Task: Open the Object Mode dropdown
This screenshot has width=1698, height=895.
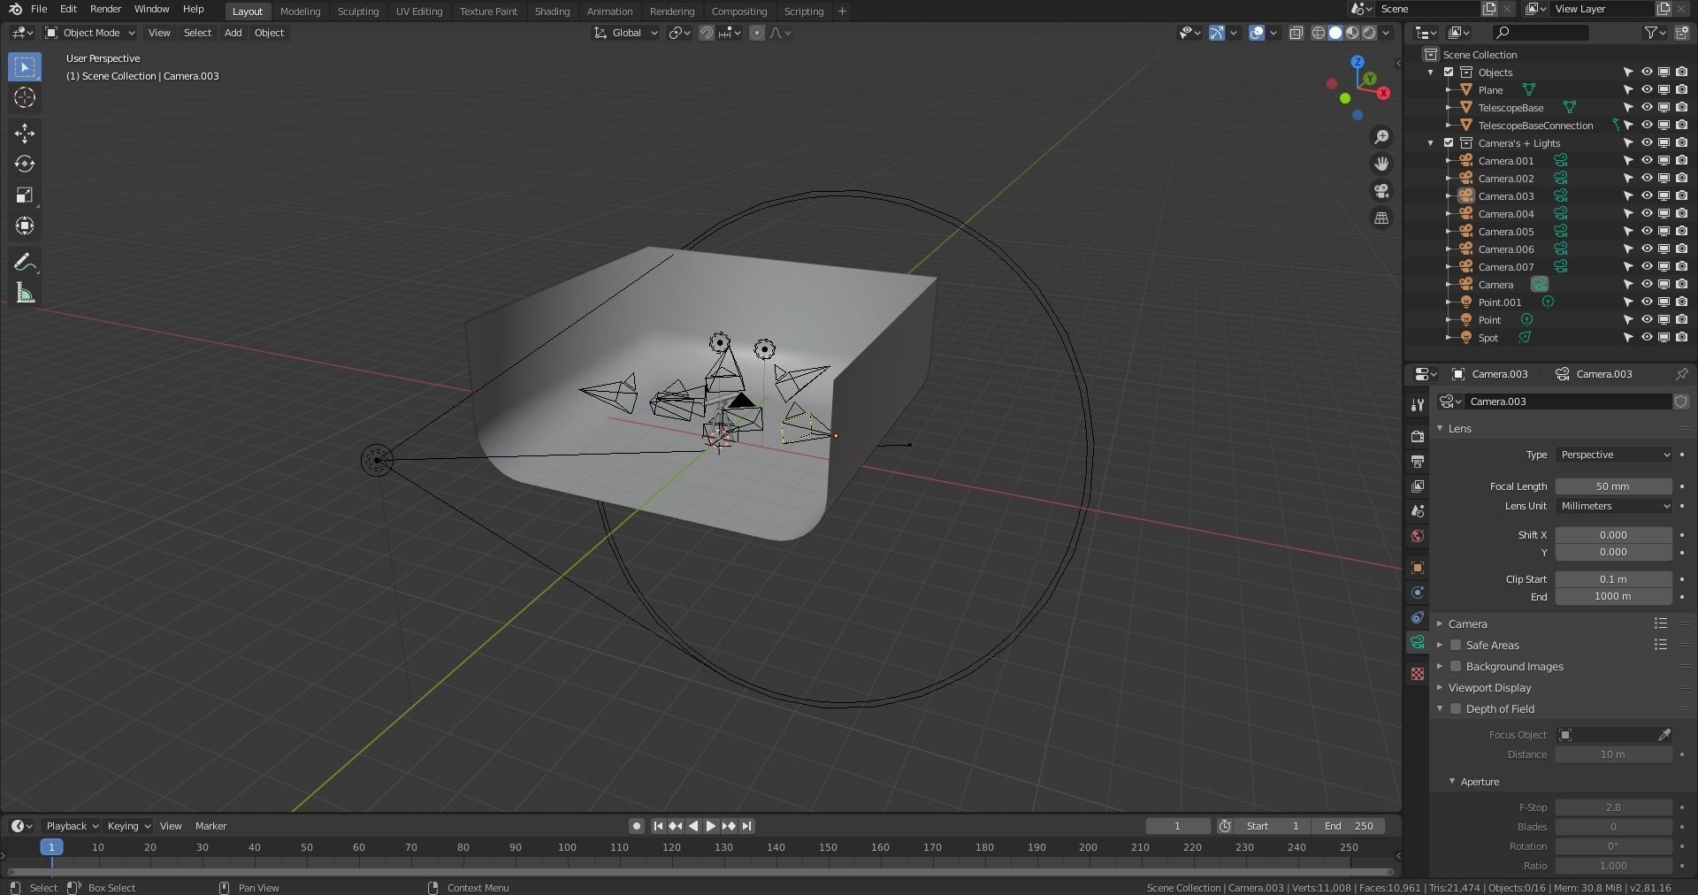Action: (90, 33)
